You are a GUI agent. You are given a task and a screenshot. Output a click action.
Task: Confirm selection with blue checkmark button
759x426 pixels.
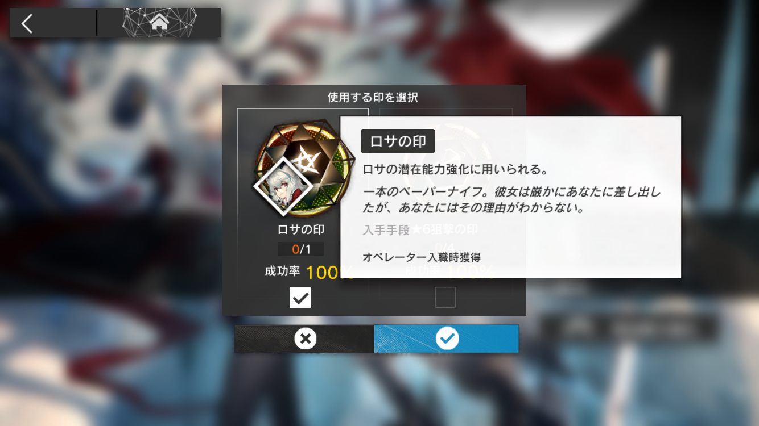pyautogui.click(x=447, y=339)
